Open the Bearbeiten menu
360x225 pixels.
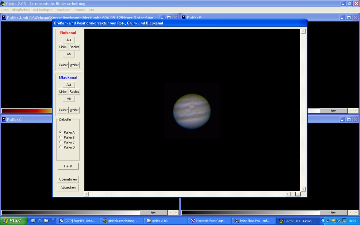(64, 10)
